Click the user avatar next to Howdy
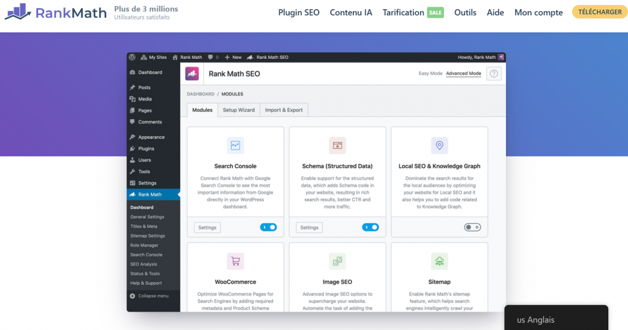The height and width of the screenshot is (330, 628). click(500, 57)
